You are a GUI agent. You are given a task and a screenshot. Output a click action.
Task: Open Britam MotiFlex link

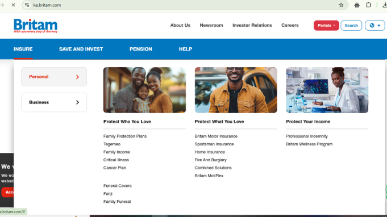209,176
